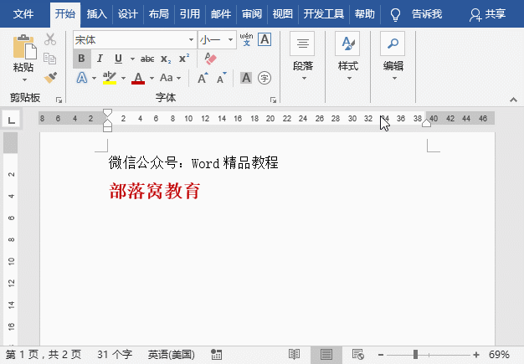Viewport: 524px width, 364px height.
Task: Click the right indent ruler marker
Action: (426, 123)
